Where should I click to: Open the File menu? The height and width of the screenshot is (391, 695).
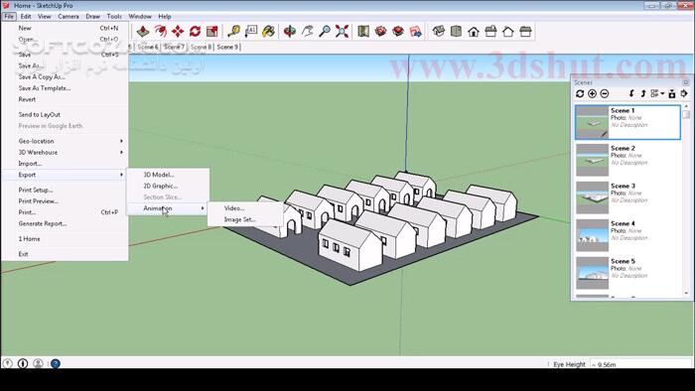pos(9,17)
